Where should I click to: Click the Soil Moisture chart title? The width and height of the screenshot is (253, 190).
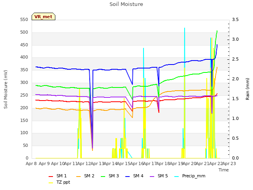click(126, 4)
